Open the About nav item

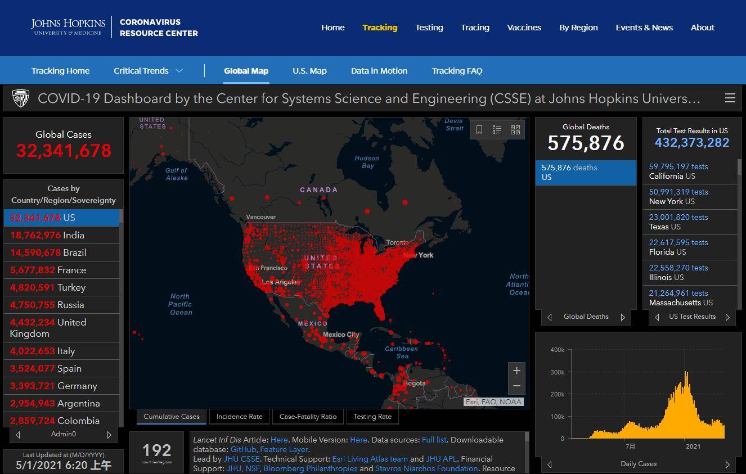(x=703, y=28)
